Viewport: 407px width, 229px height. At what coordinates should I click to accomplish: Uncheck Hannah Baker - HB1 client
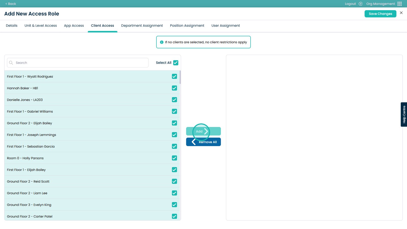pyautogui.click(x=174, y=88)
